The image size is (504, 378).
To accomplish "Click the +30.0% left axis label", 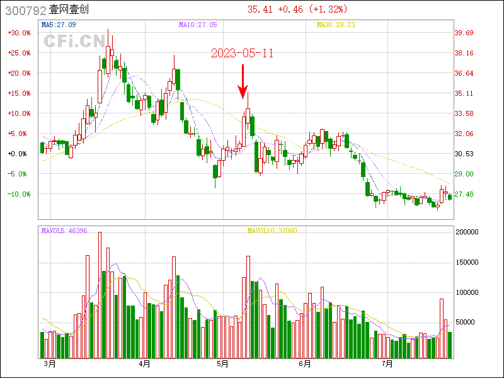I will (19, 33).
